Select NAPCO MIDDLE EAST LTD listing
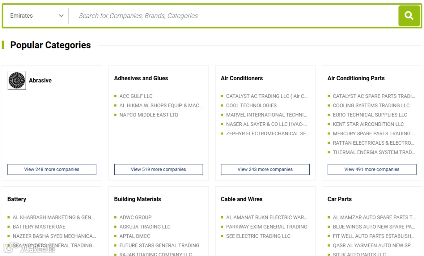 click(149, 115)
